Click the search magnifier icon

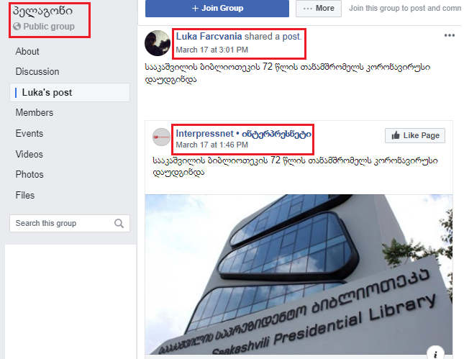point(119,224)
